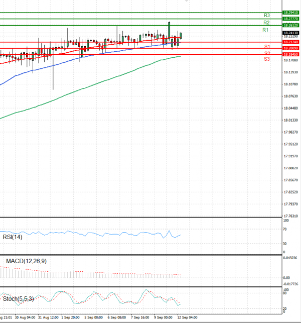Image resolution: width=301 pixels, height=323 pixels.
Task: Click the 17.98270 price axis value
Action: pyautogui.click(x=290, y=132)
